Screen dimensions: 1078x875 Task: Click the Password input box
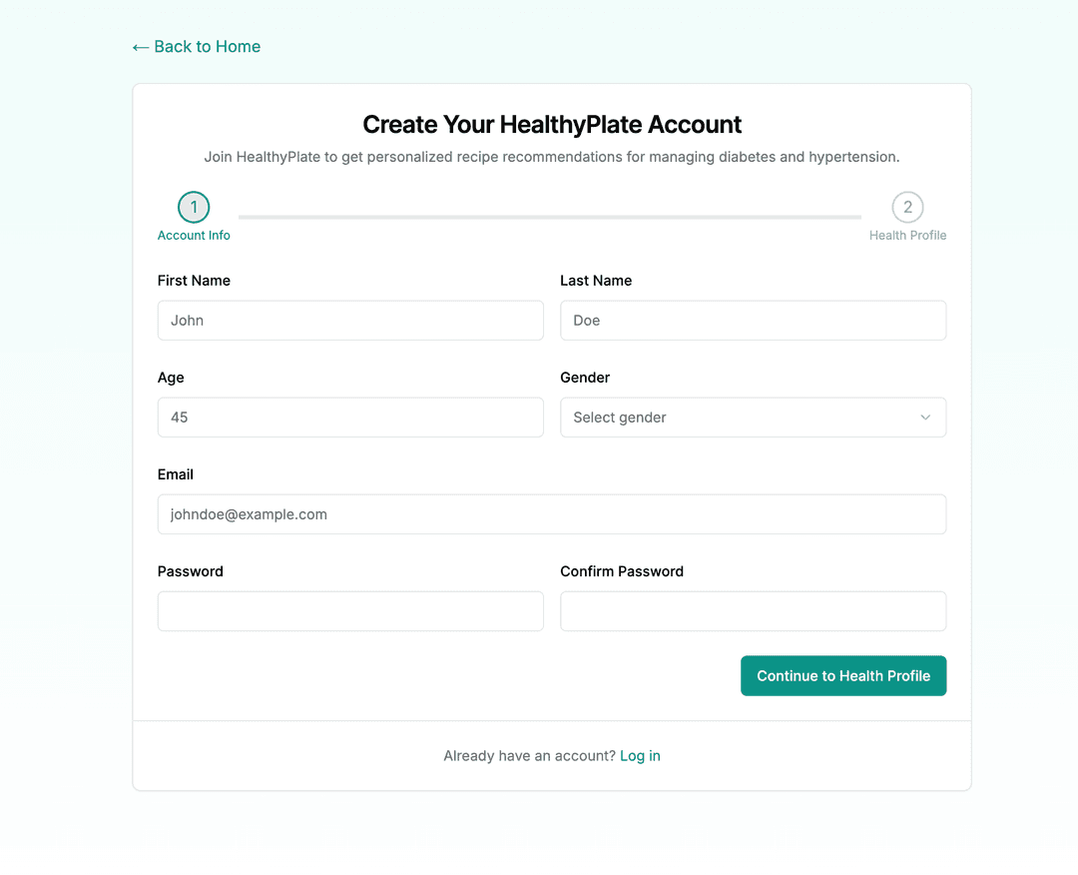pos(350,610)
